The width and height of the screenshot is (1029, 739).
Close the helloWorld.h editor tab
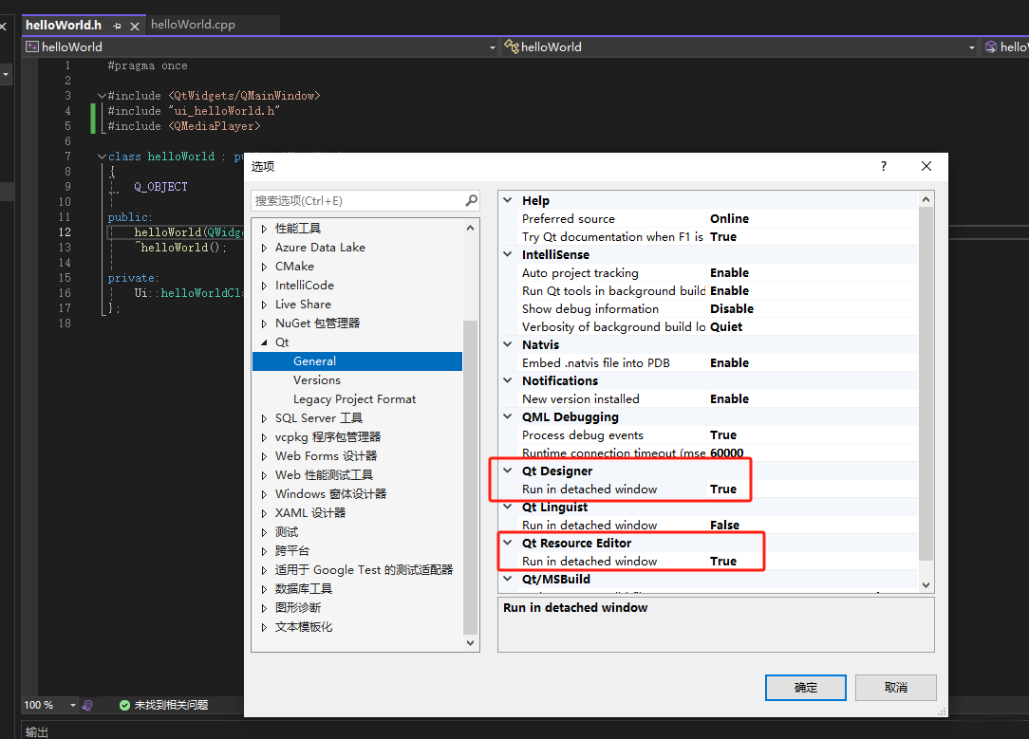[x=133, y=26]
